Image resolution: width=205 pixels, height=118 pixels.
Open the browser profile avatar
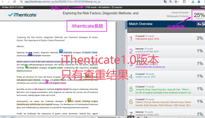point(199,2)
